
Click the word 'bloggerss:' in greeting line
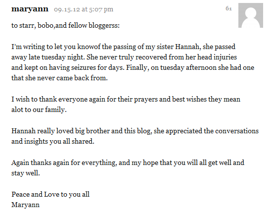[104, 26]
